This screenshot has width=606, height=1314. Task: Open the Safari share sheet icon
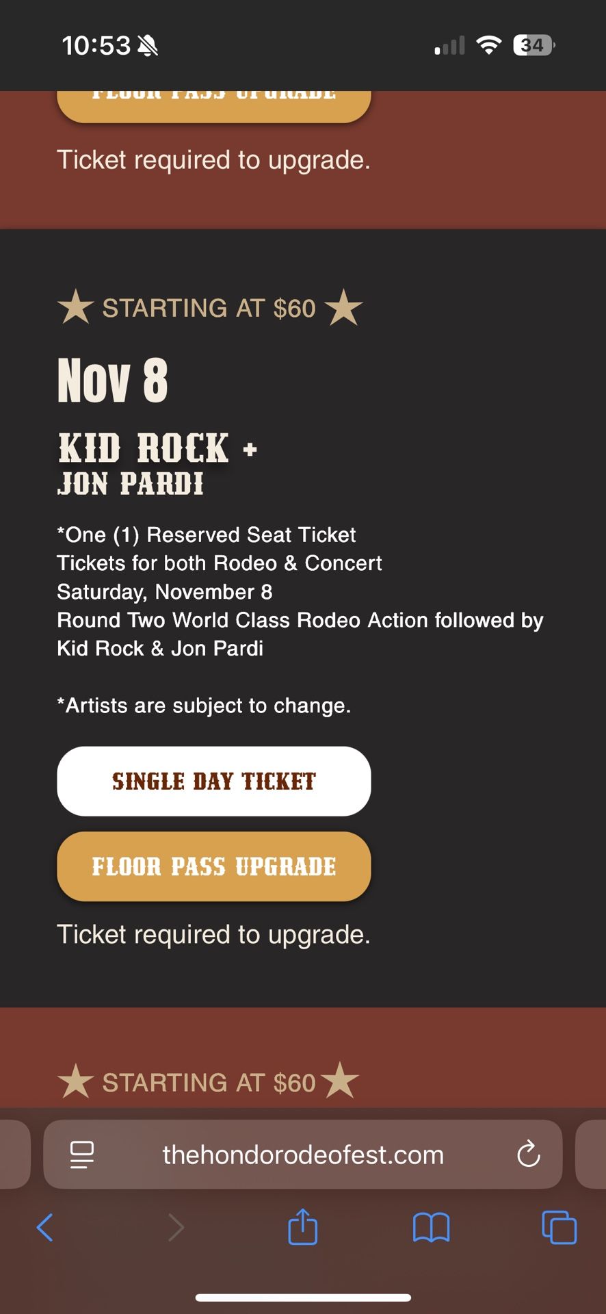tap(303, 1226)
